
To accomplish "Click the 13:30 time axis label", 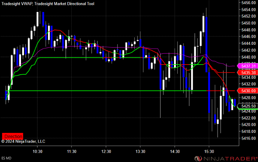I will [140, 152].
